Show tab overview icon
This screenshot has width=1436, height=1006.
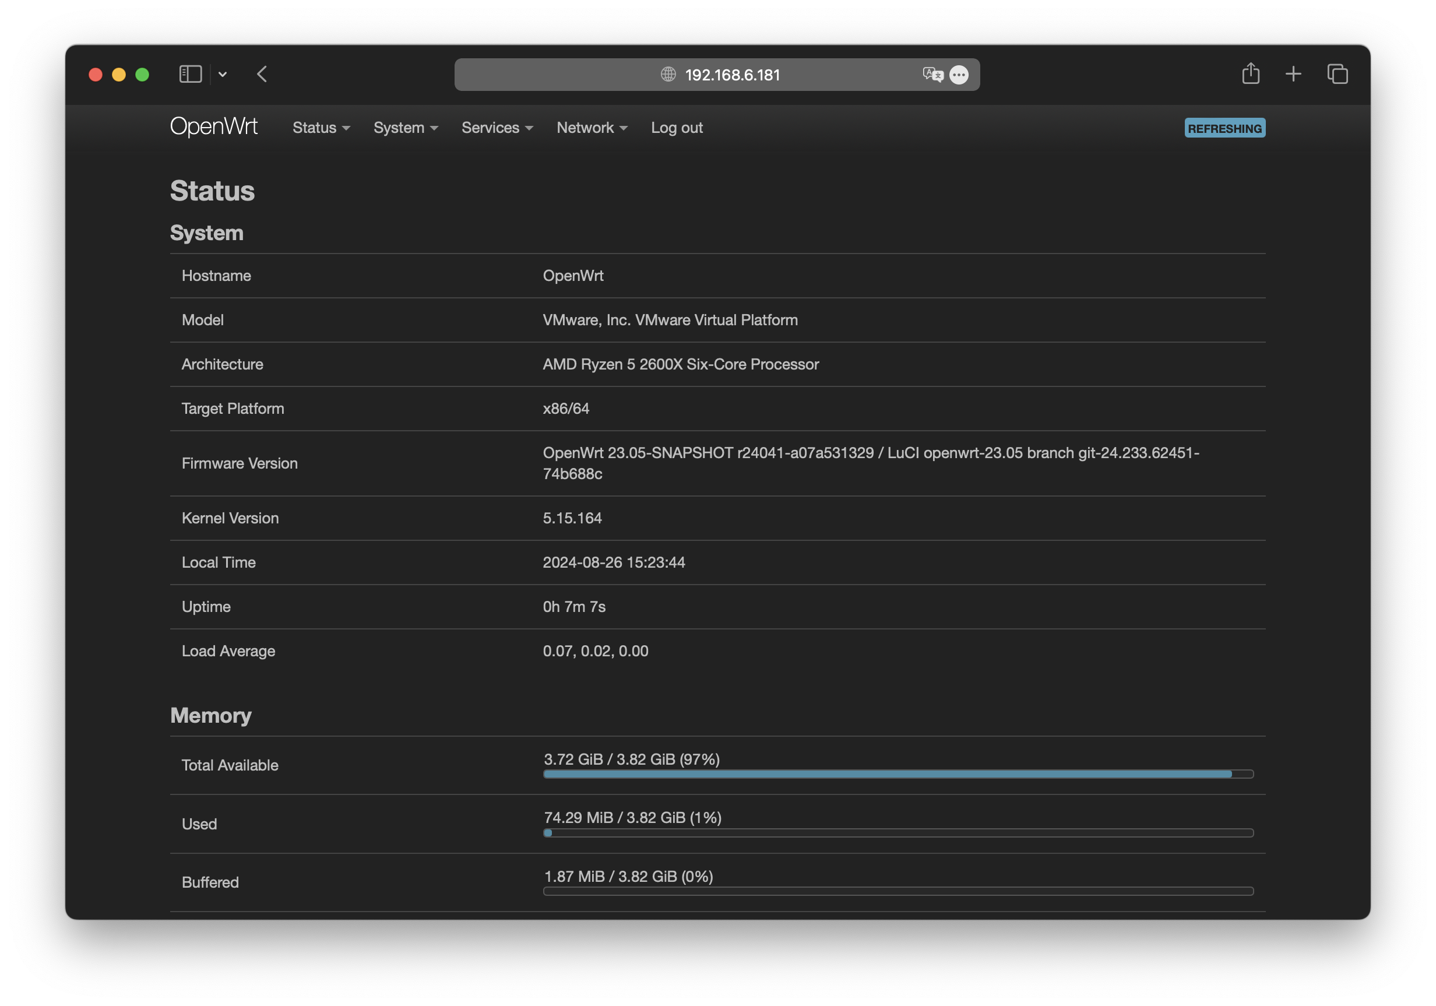tap(1337, 75)
